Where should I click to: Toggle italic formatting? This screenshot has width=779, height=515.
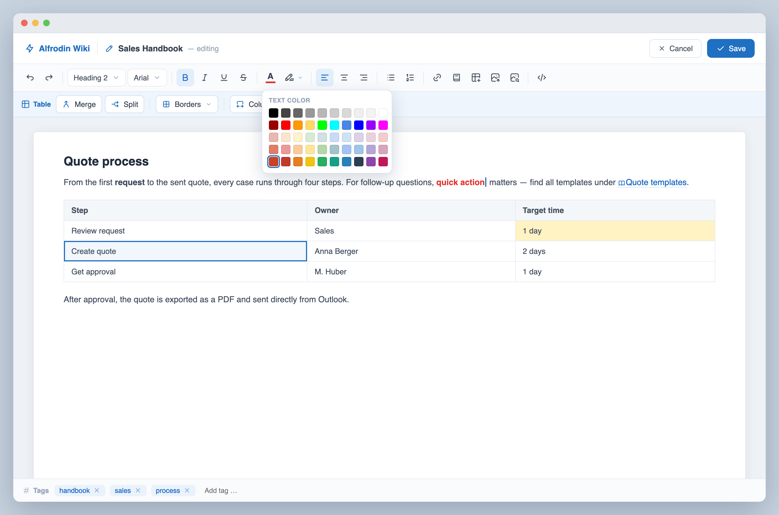point(204,78)
